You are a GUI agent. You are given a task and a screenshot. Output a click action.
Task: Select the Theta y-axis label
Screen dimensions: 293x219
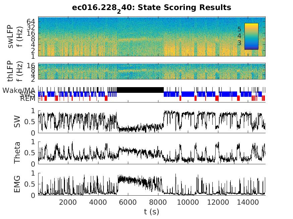[x=17, y=153]
